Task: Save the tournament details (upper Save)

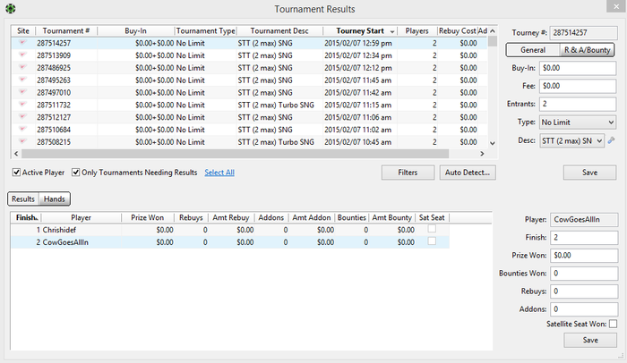Action: (x=589, y=173)
